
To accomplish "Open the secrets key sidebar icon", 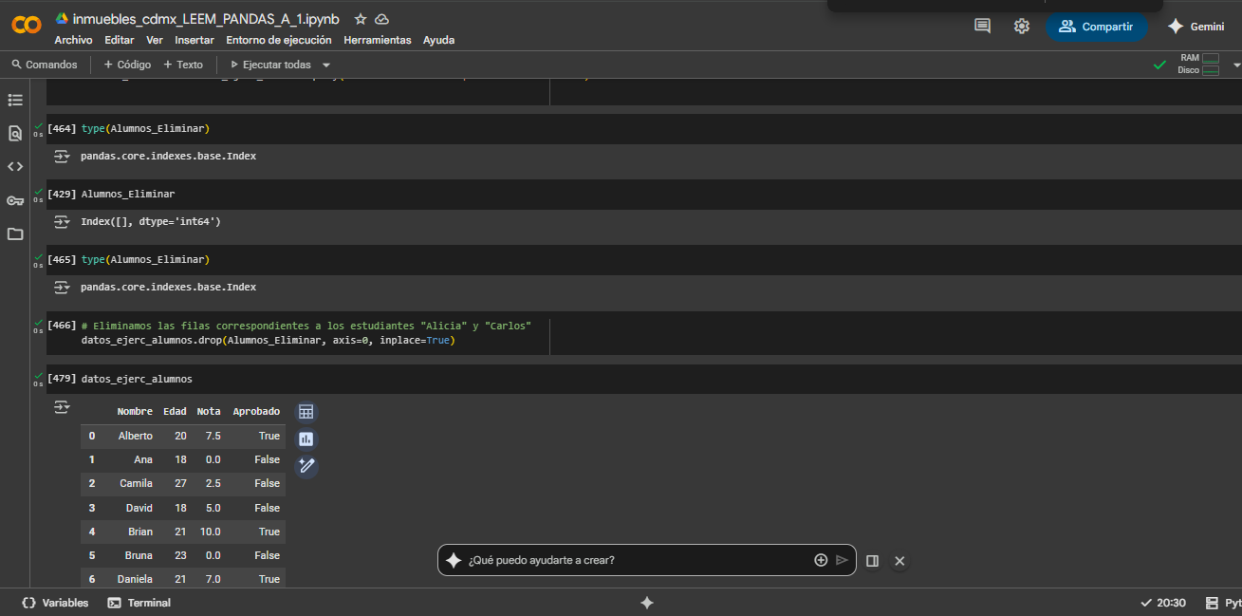I will [15, 200].
